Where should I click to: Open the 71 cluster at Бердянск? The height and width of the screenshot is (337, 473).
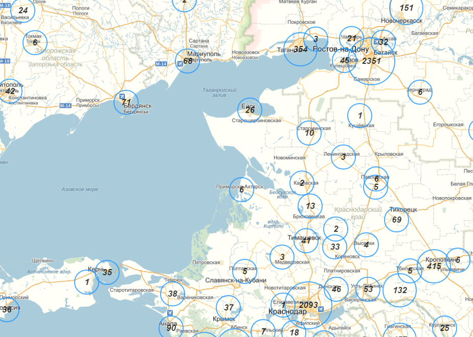point(126,103)
